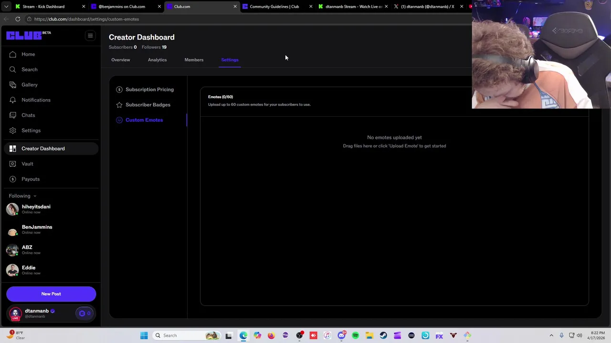Collapse the Following list chevron
Image resolution: width=611 pixels, height=343 pixels.
35,196
